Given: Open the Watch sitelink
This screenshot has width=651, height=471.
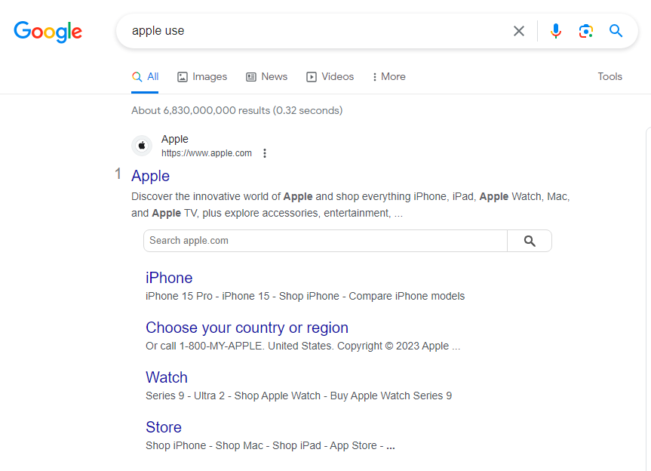Looking at the screenshot, I should pos(167,377).
